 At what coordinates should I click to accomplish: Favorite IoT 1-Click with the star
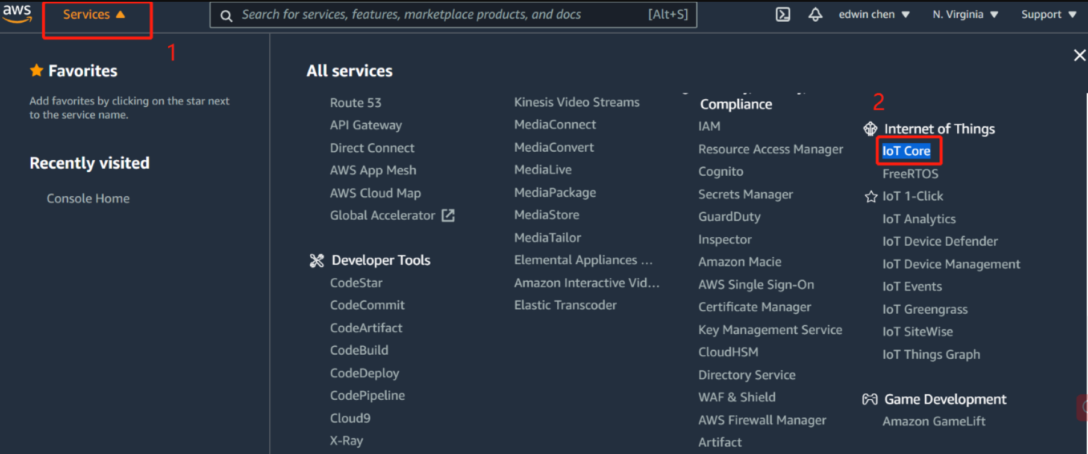coord(871,197)
